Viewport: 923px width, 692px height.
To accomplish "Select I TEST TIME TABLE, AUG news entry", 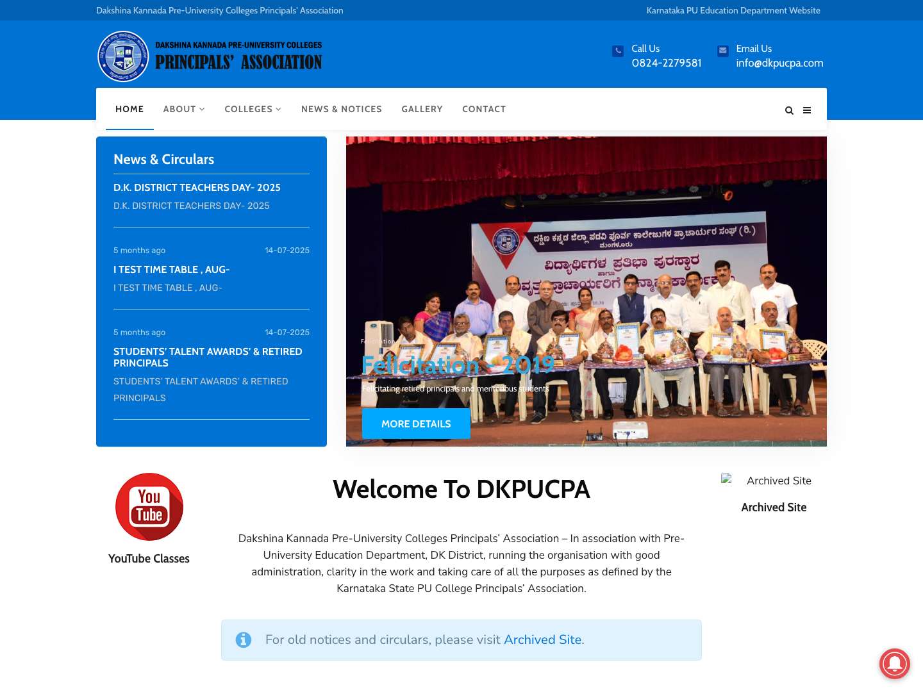I will (171, 270).
